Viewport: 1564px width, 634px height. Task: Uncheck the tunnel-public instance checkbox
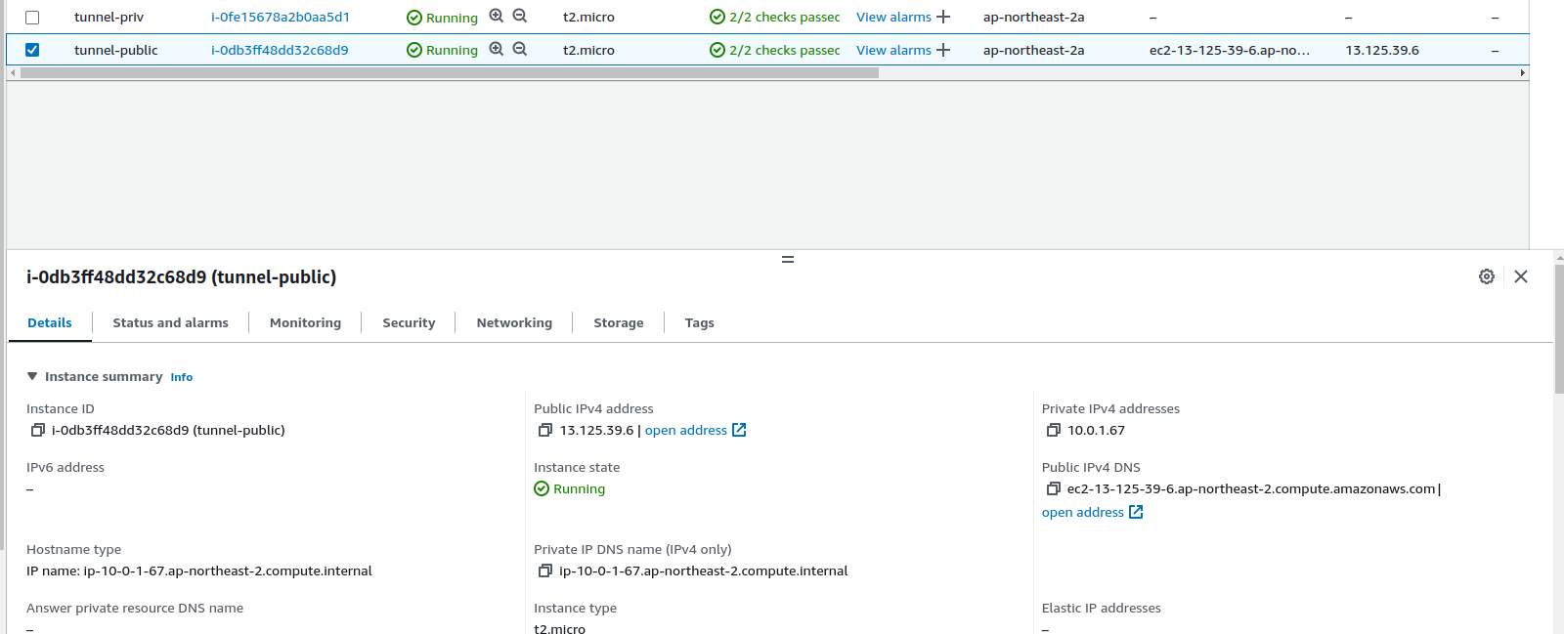pos(32,50)
